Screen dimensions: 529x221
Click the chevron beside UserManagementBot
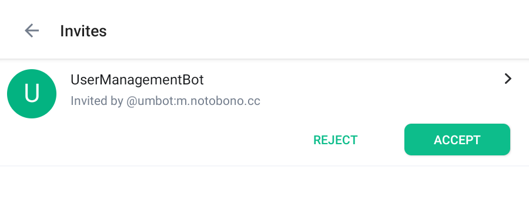tap(508, 79)
